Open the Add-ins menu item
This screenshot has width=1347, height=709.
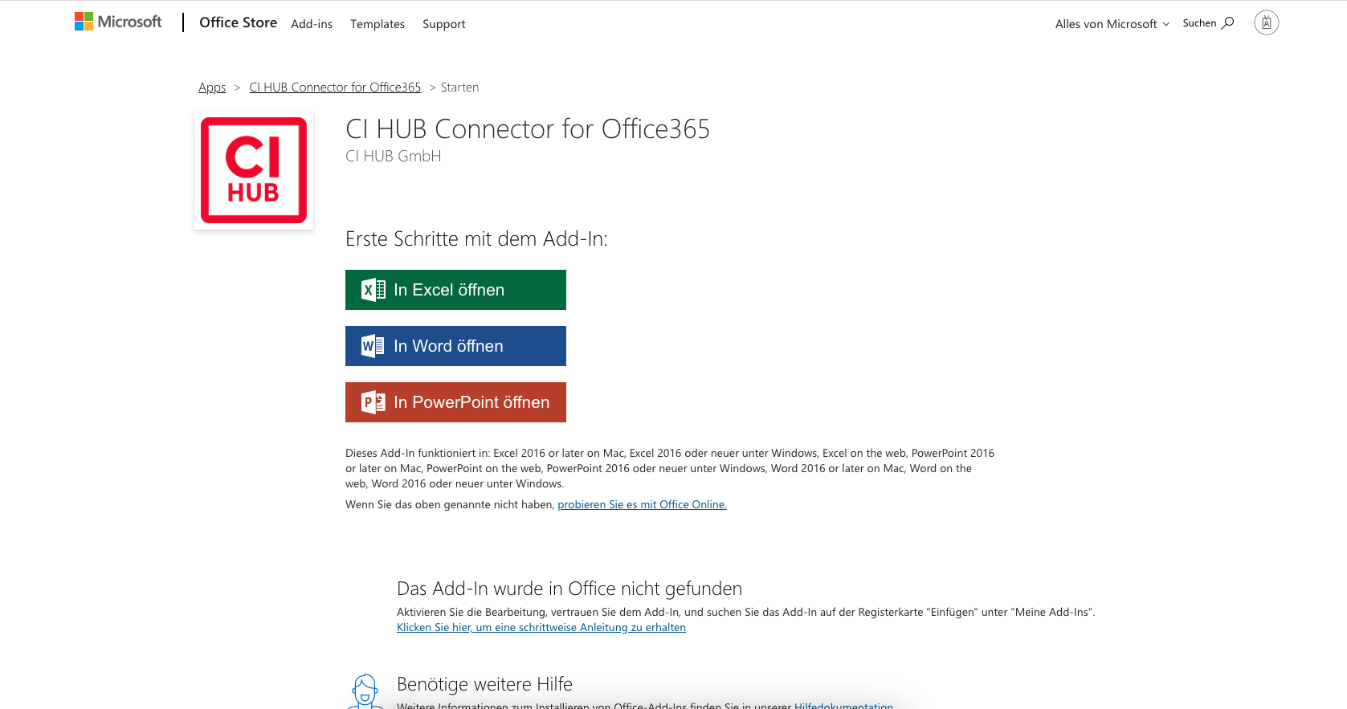click(x=312, y=24)
